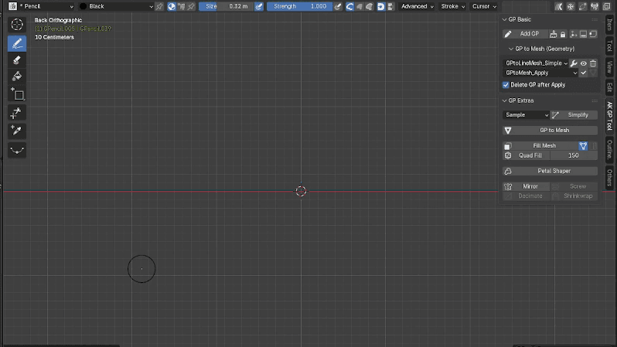Screen dimensions: 617x347
Task: Pin the Black material
Action: tap(159, 6)
